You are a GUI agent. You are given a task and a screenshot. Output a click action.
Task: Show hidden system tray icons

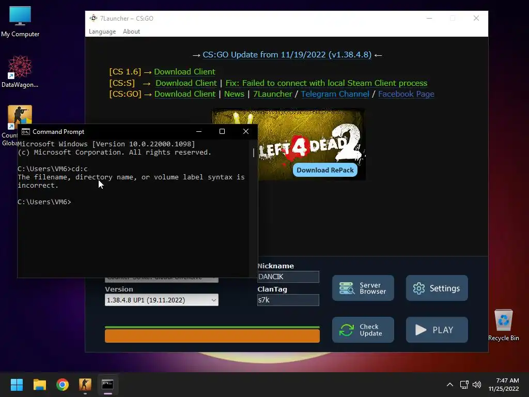450,385
